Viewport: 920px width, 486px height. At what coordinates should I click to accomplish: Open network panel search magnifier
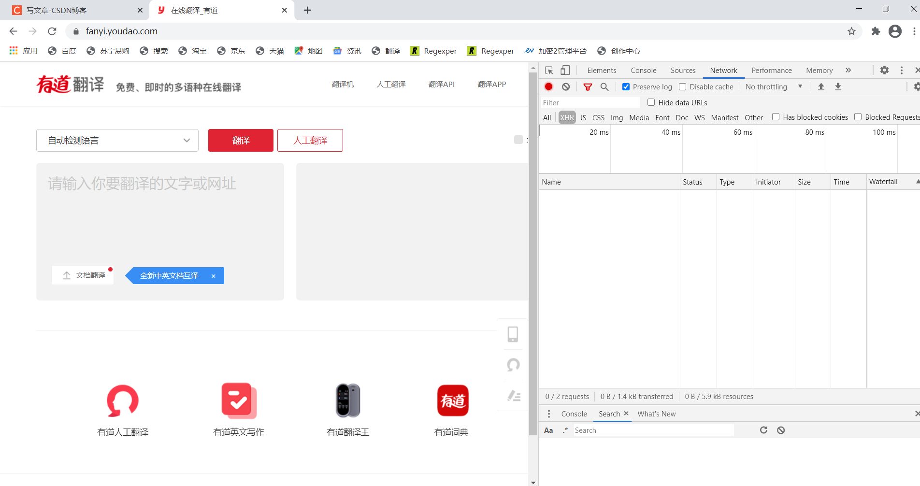(x=604, y=86)
